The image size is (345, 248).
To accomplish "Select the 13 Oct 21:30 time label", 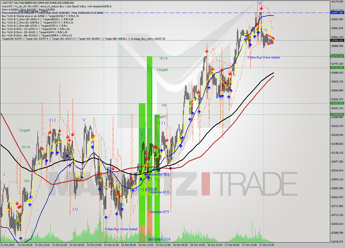I will 60,245.
